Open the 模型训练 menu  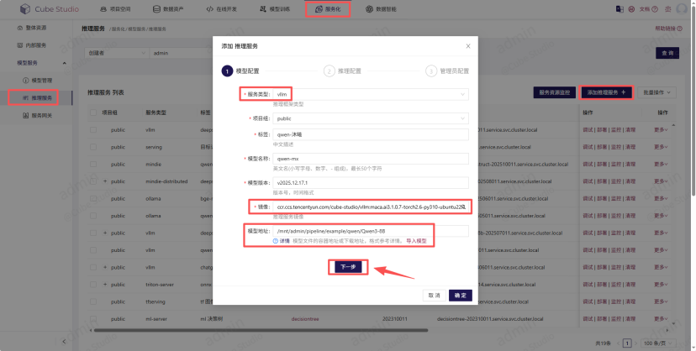click(x=274, y=9)
